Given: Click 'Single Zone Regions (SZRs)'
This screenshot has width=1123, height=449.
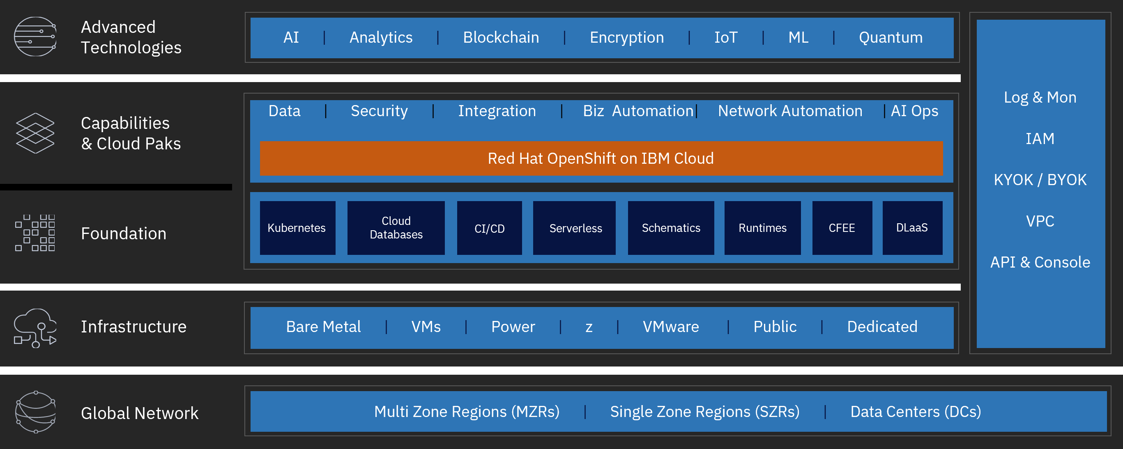Looking at the screenshot, I should [705, 412].
